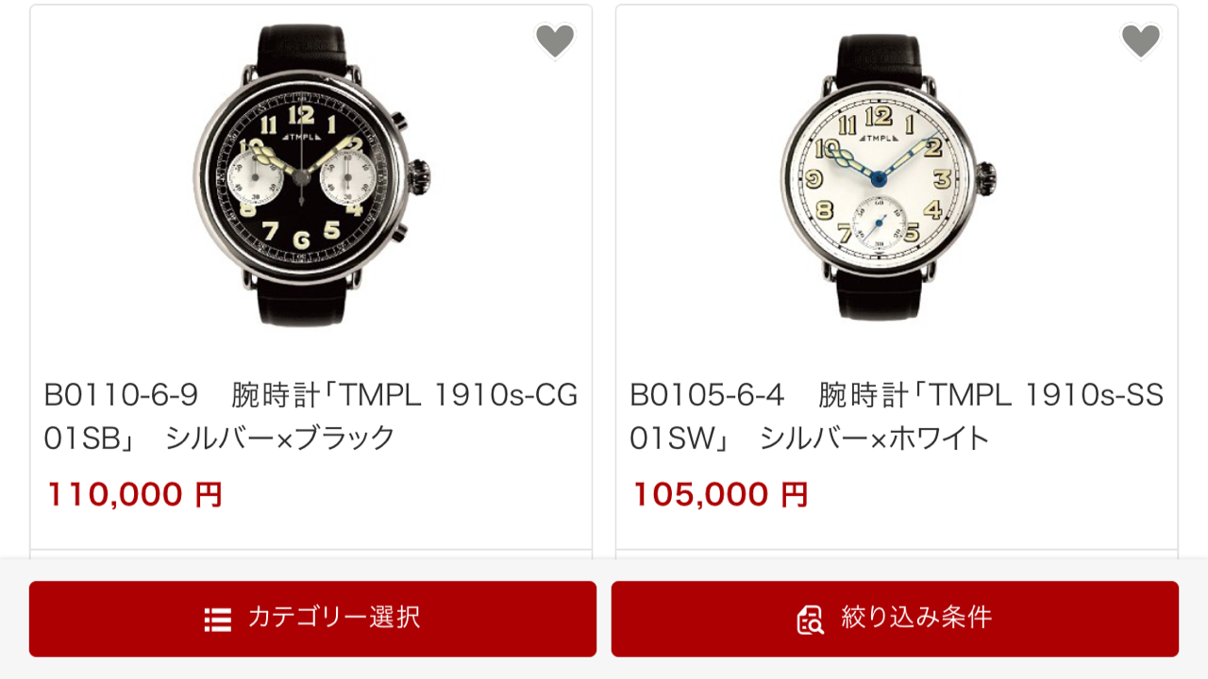Screen dimensions: 1208x679
Task: Select the 105,000 円 price text
Action: 720,494
